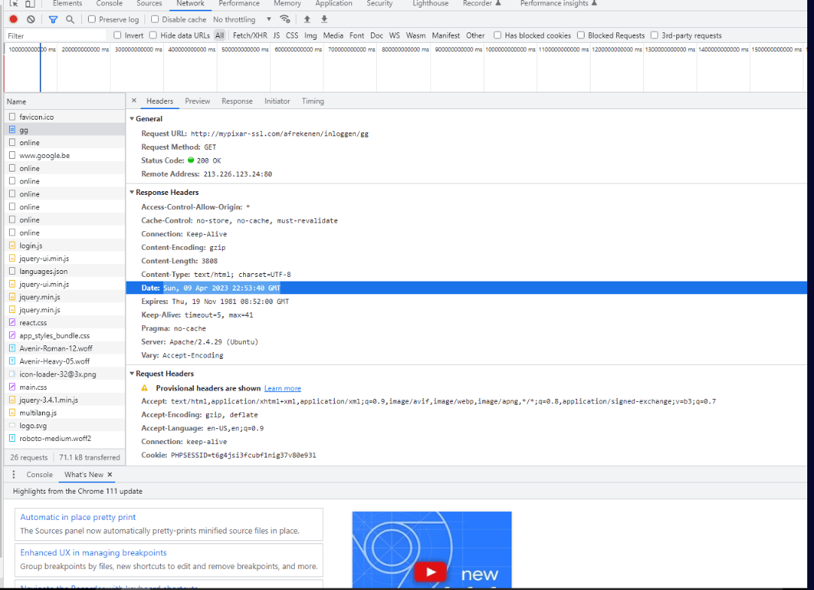This screenshot has height=590, width=814.
Task: Open the drawer three-dot menu
Action: (14, 475)
